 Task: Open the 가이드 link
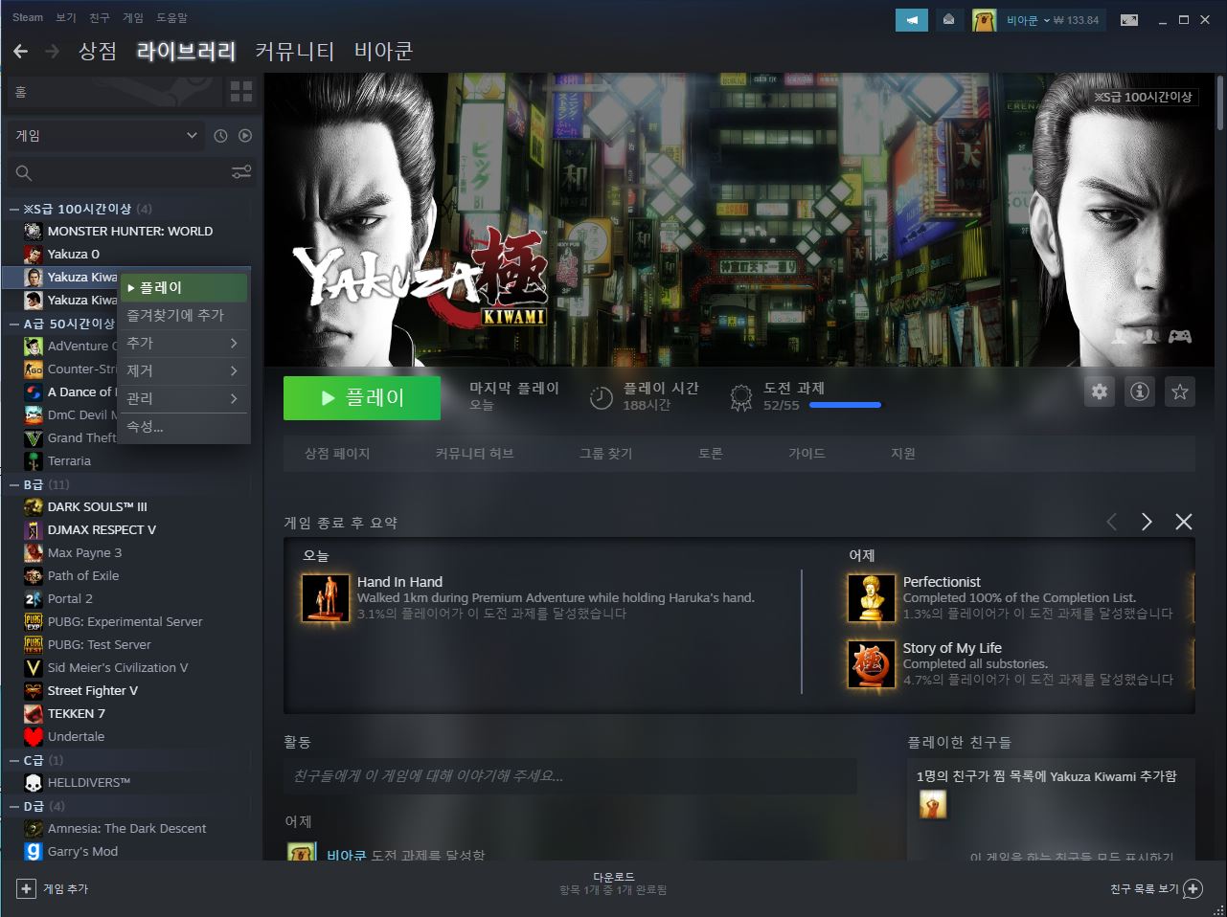coord(807,453)
